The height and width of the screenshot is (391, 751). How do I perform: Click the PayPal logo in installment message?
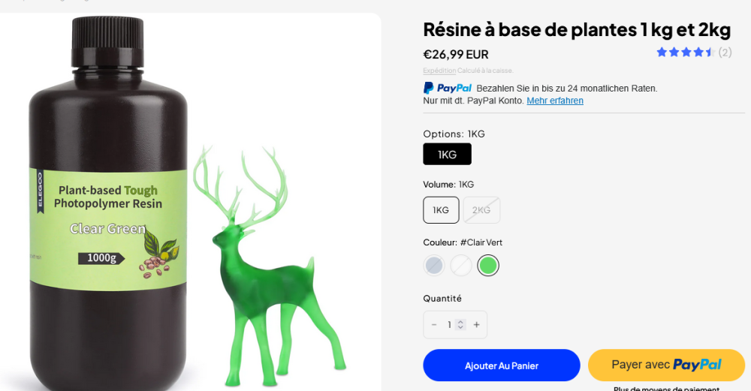(x=448, y=88)
